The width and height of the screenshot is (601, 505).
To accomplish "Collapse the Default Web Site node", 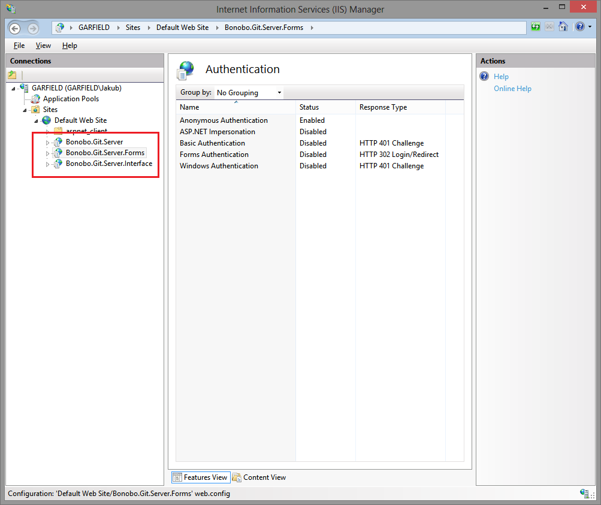I will (x=37, y=121).
